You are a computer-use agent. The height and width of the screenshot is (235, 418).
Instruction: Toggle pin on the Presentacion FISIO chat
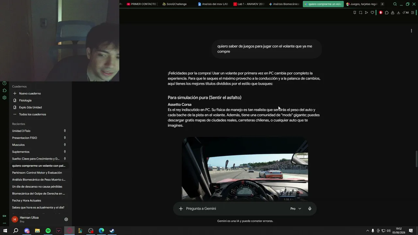[65, 138]
